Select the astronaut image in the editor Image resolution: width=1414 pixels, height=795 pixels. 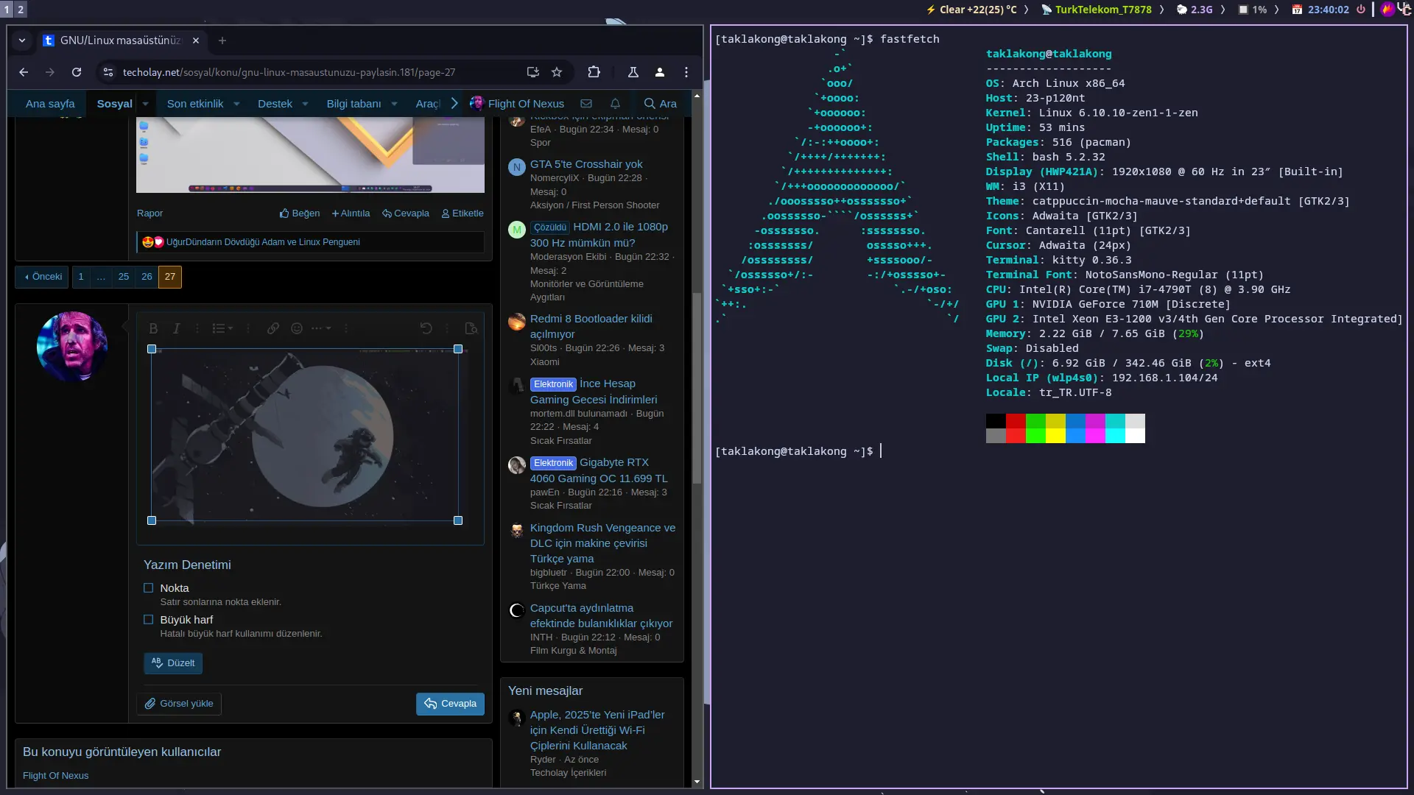click(305, 435)
